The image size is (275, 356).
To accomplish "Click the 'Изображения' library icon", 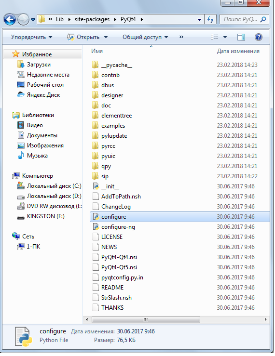I will click(x=21, y=145).
